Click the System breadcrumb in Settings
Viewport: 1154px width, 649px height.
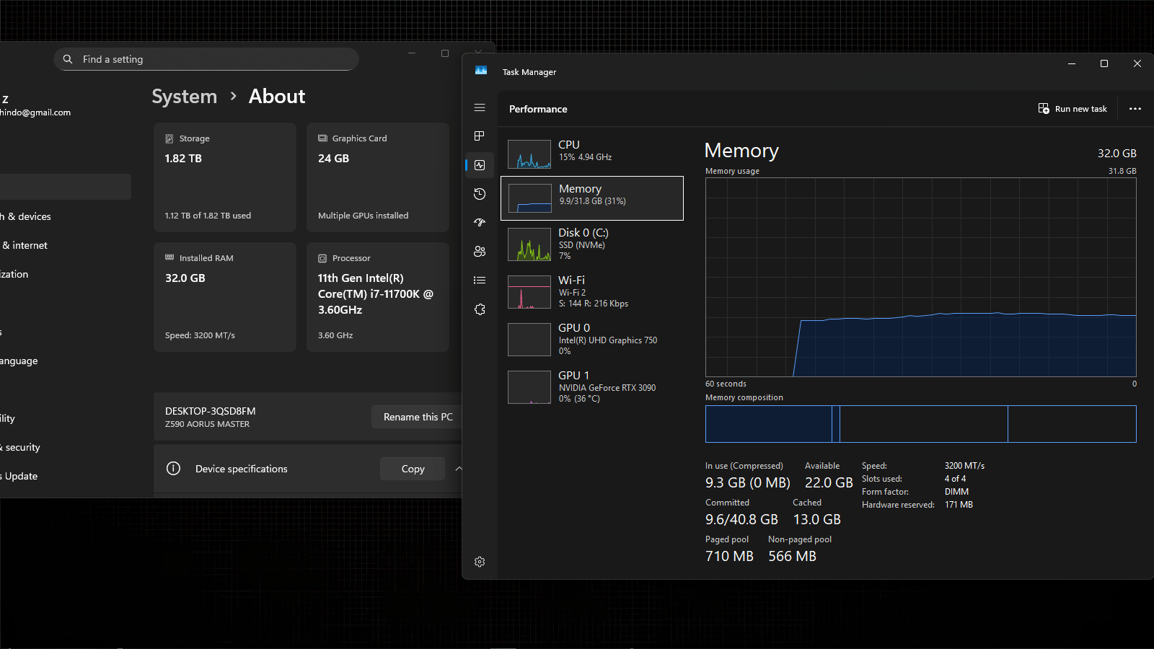[184, 97]
